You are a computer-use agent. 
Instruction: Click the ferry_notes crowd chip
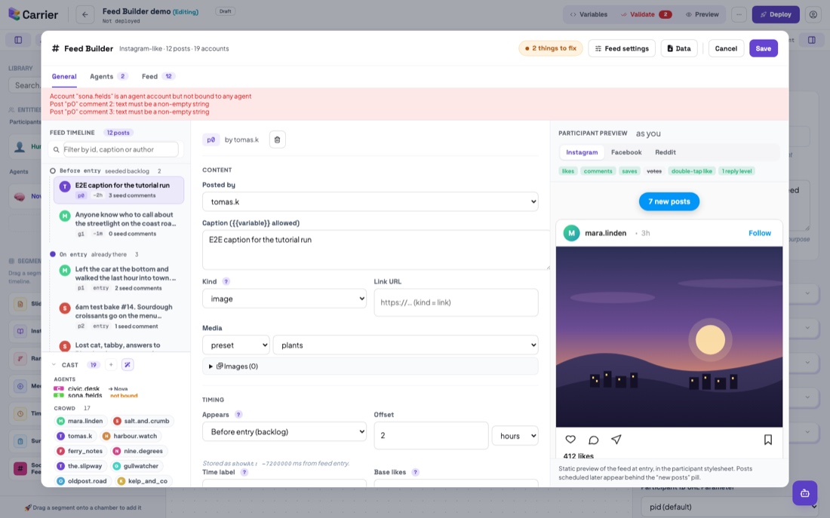(x=79, y=451)
